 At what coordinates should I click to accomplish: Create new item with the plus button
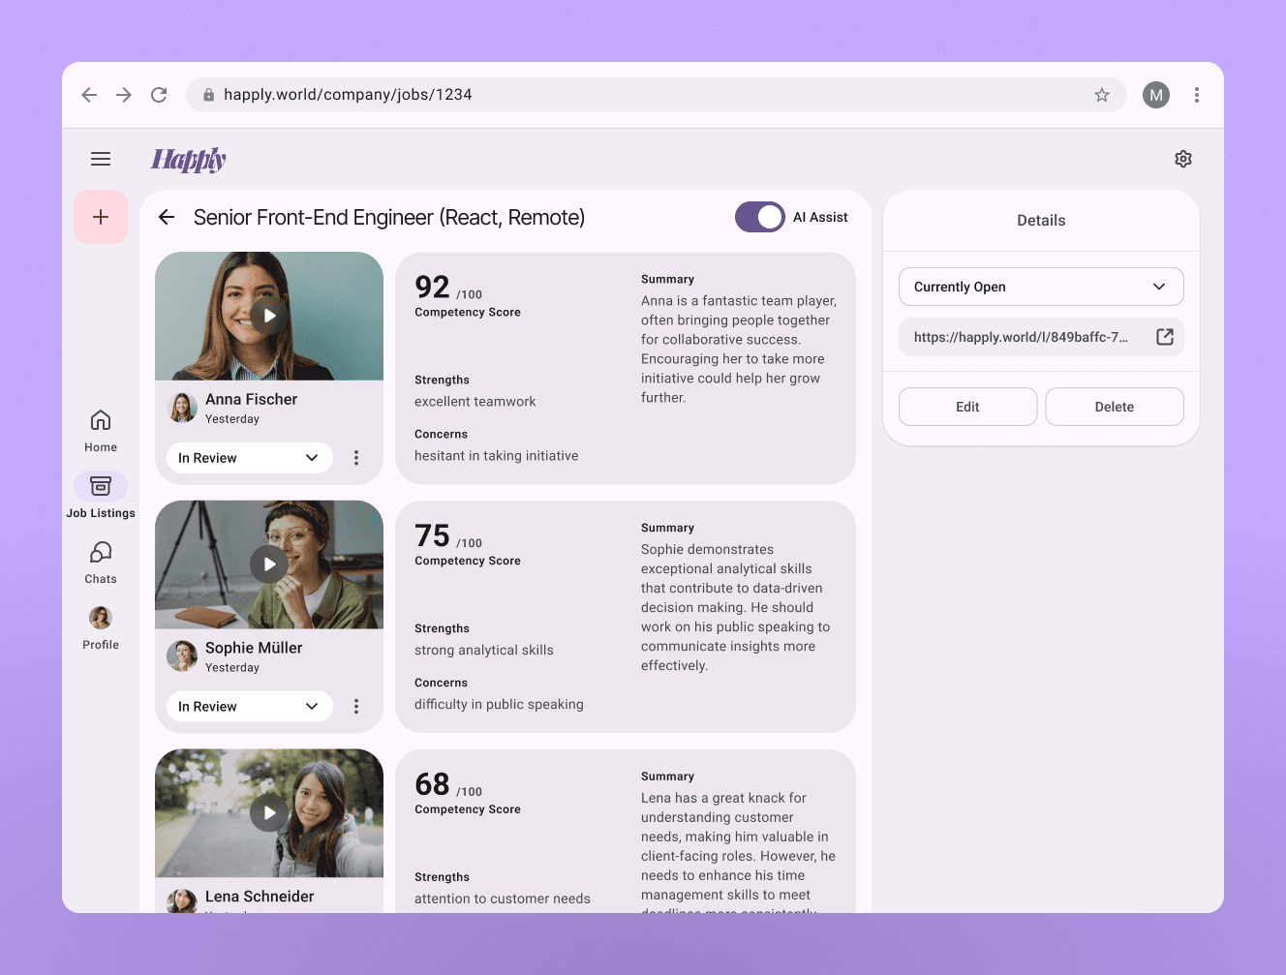[101, 217]
